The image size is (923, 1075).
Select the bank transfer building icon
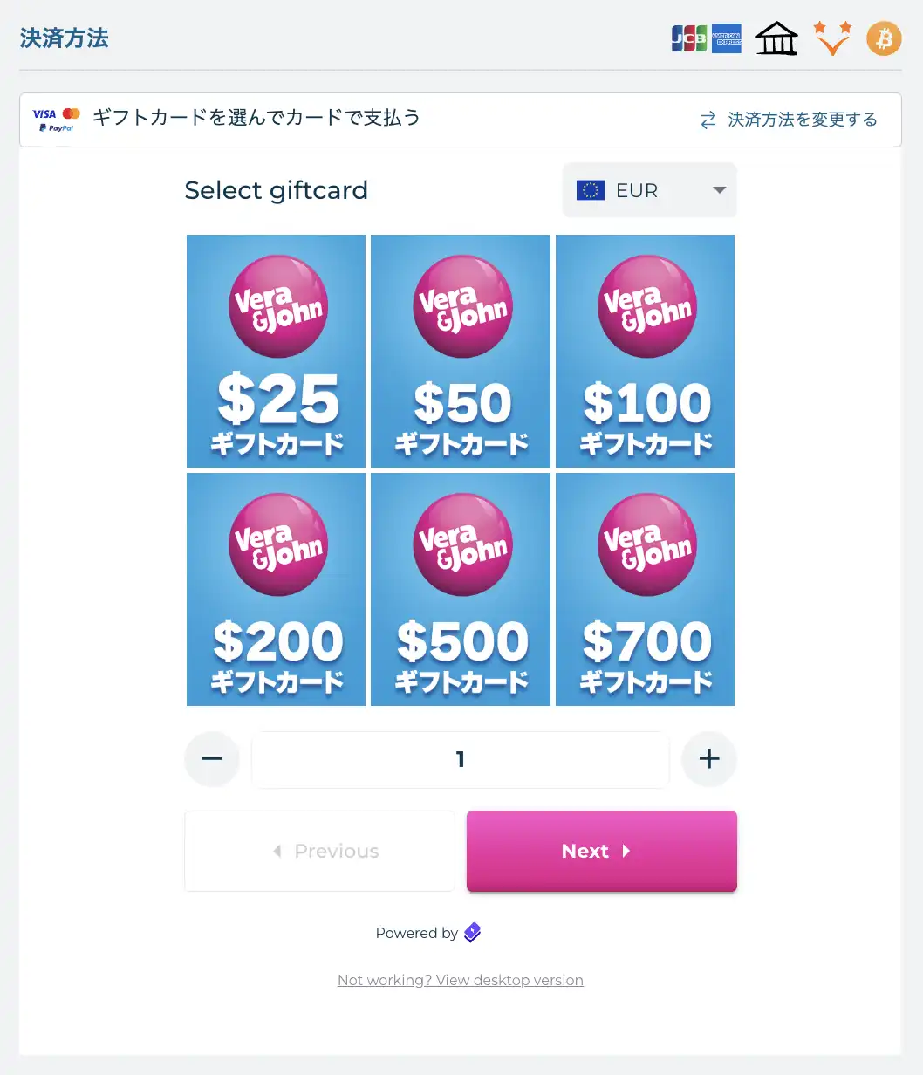tap(776, 39)
